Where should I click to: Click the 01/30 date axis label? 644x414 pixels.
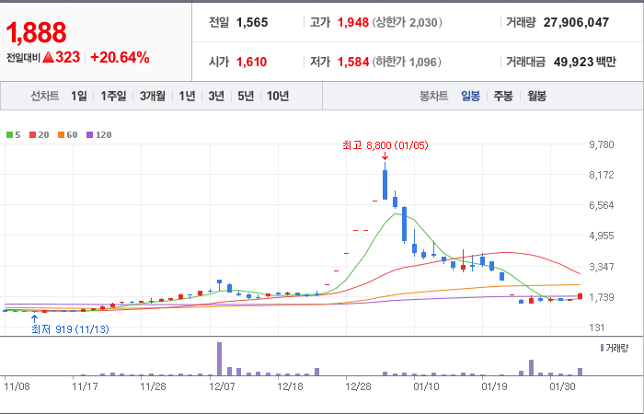tap(563, 386)
